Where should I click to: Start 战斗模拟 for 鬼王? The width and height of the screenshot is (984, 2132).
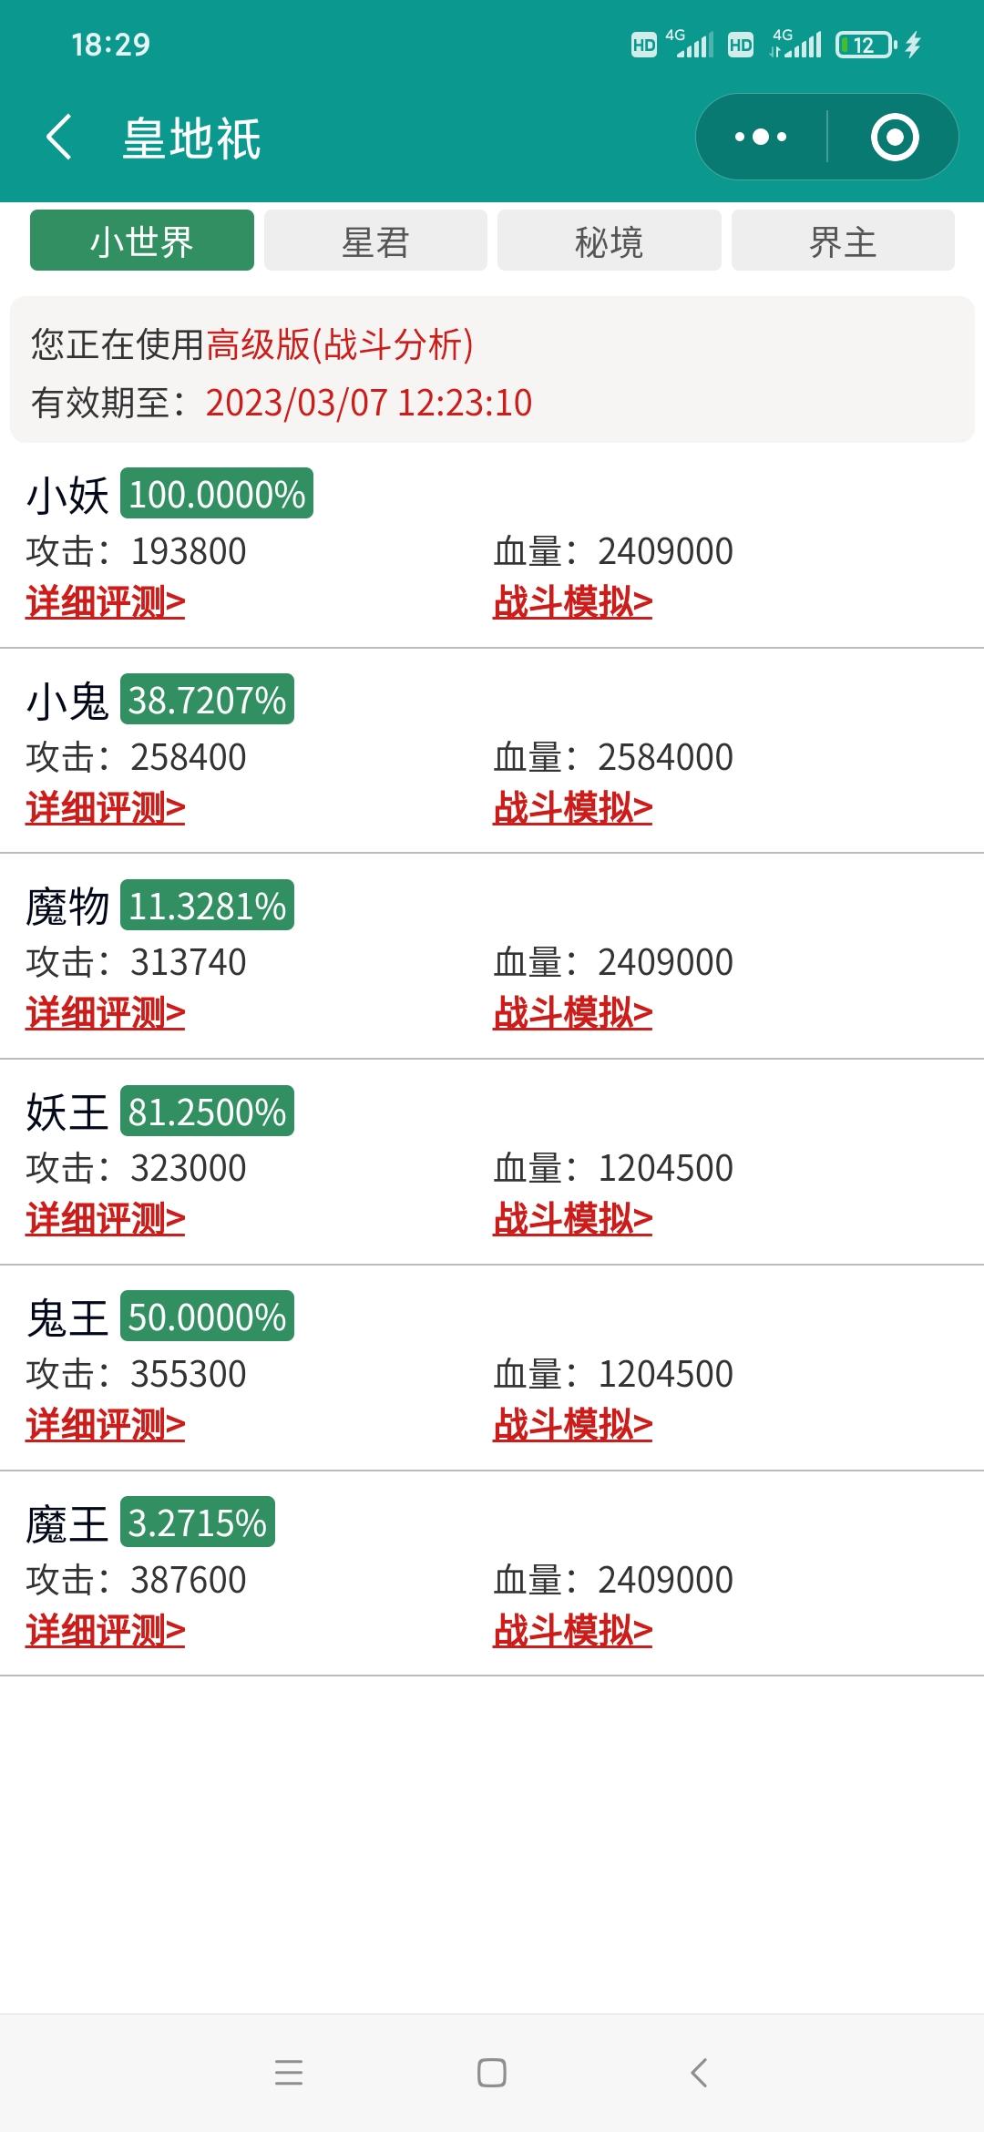click(x=573, y=1425)
